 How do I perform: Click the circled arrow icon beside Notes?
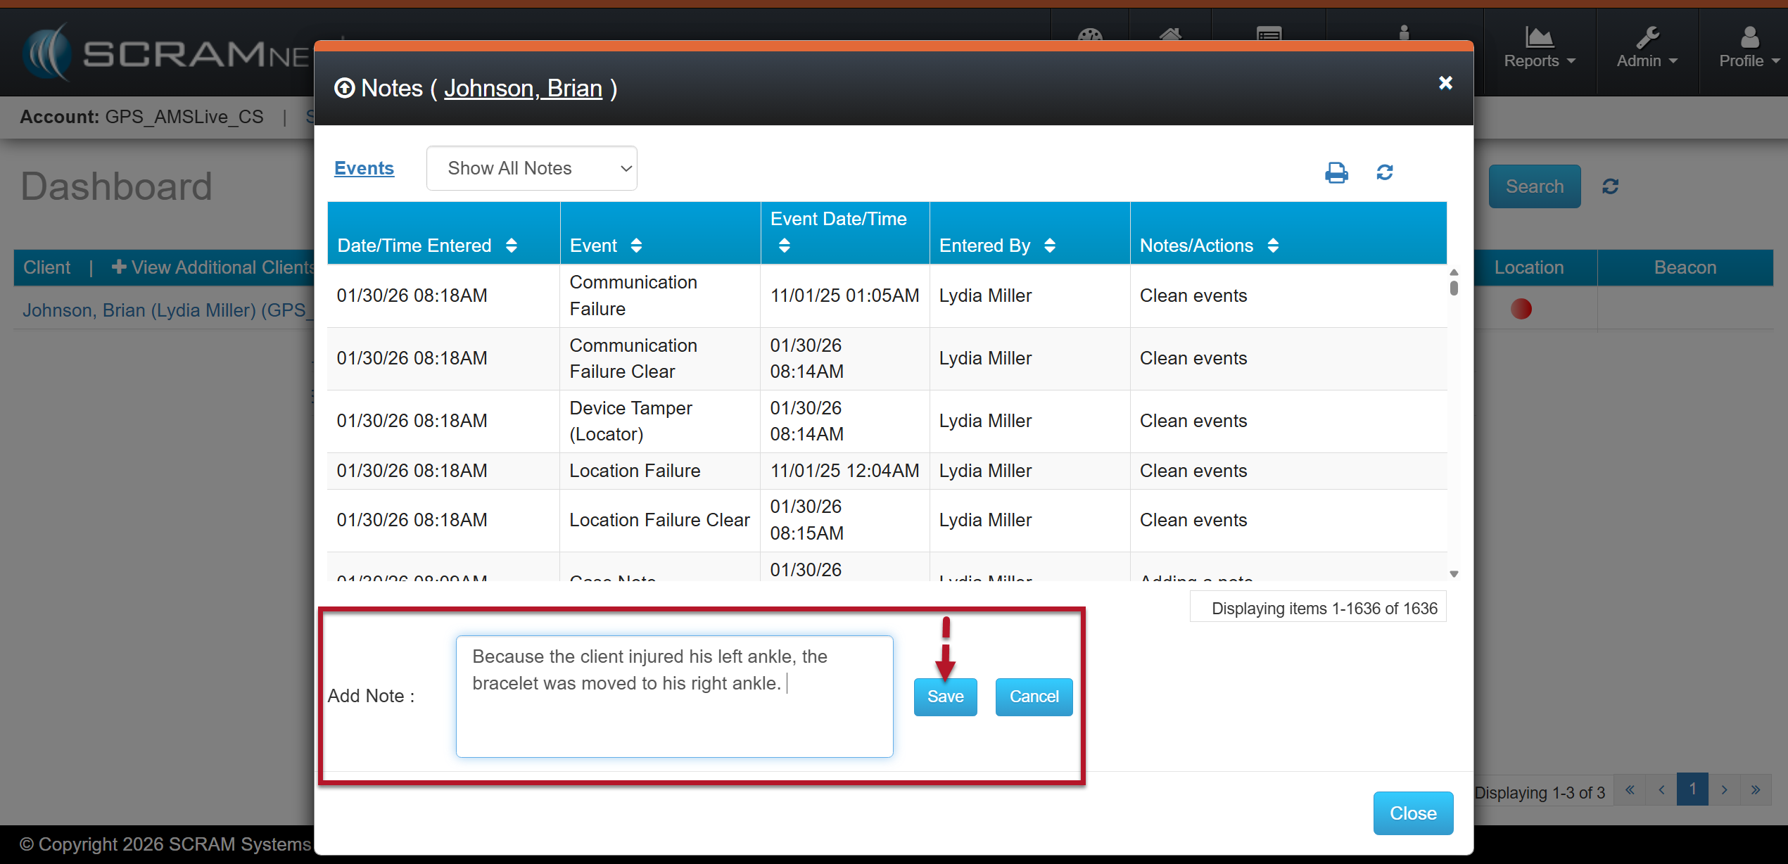coord(344,89)
